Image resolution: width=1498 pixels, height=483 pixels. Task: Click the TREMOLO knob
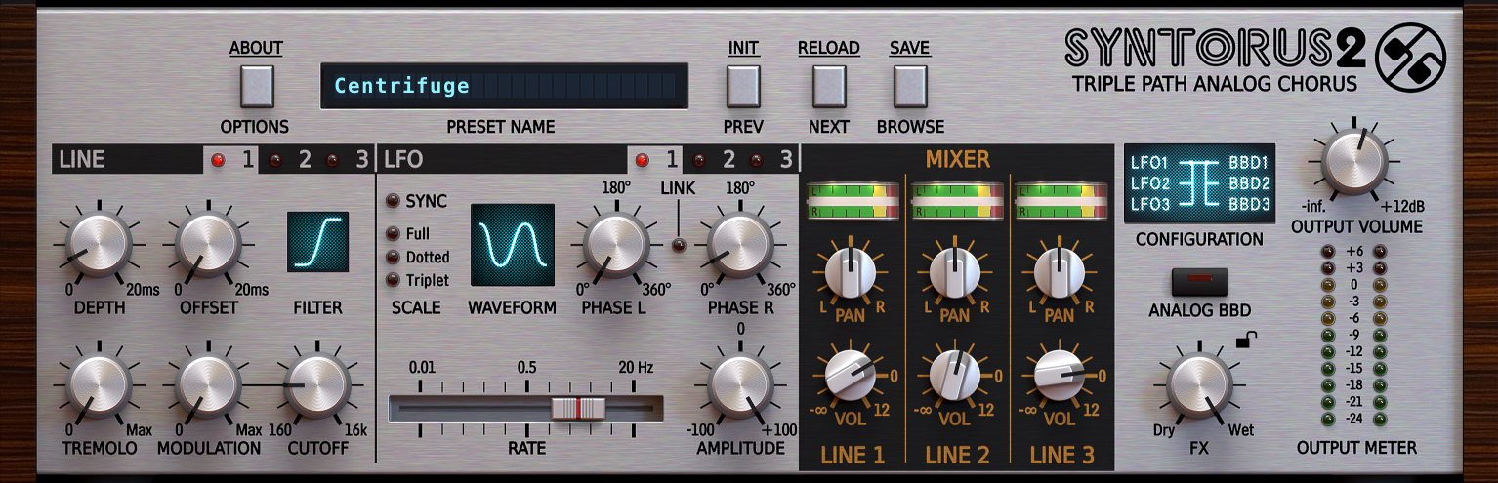point(98,386)
